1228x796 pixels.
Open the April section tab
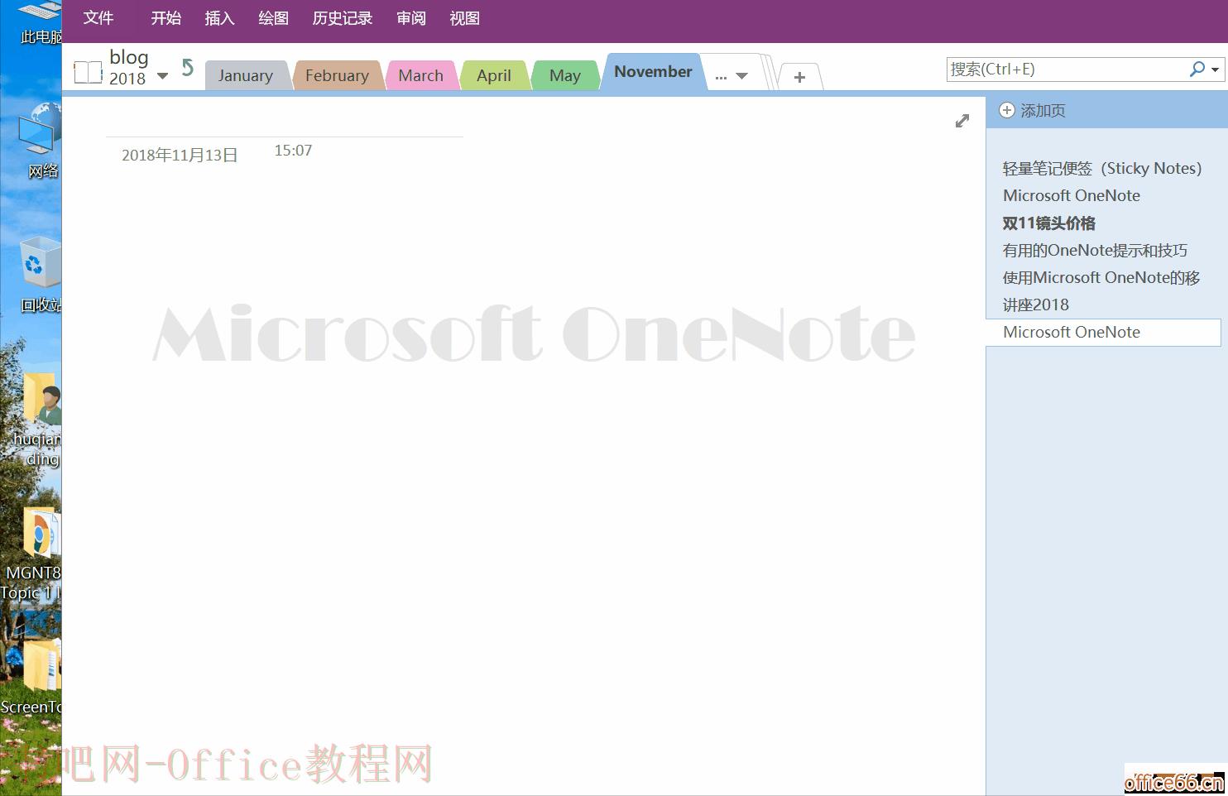pyautogui.click(x=494, y=75)
